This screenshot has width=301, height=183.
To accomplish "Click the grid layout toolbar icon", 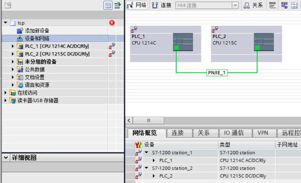I will click(x=294, y=5).
